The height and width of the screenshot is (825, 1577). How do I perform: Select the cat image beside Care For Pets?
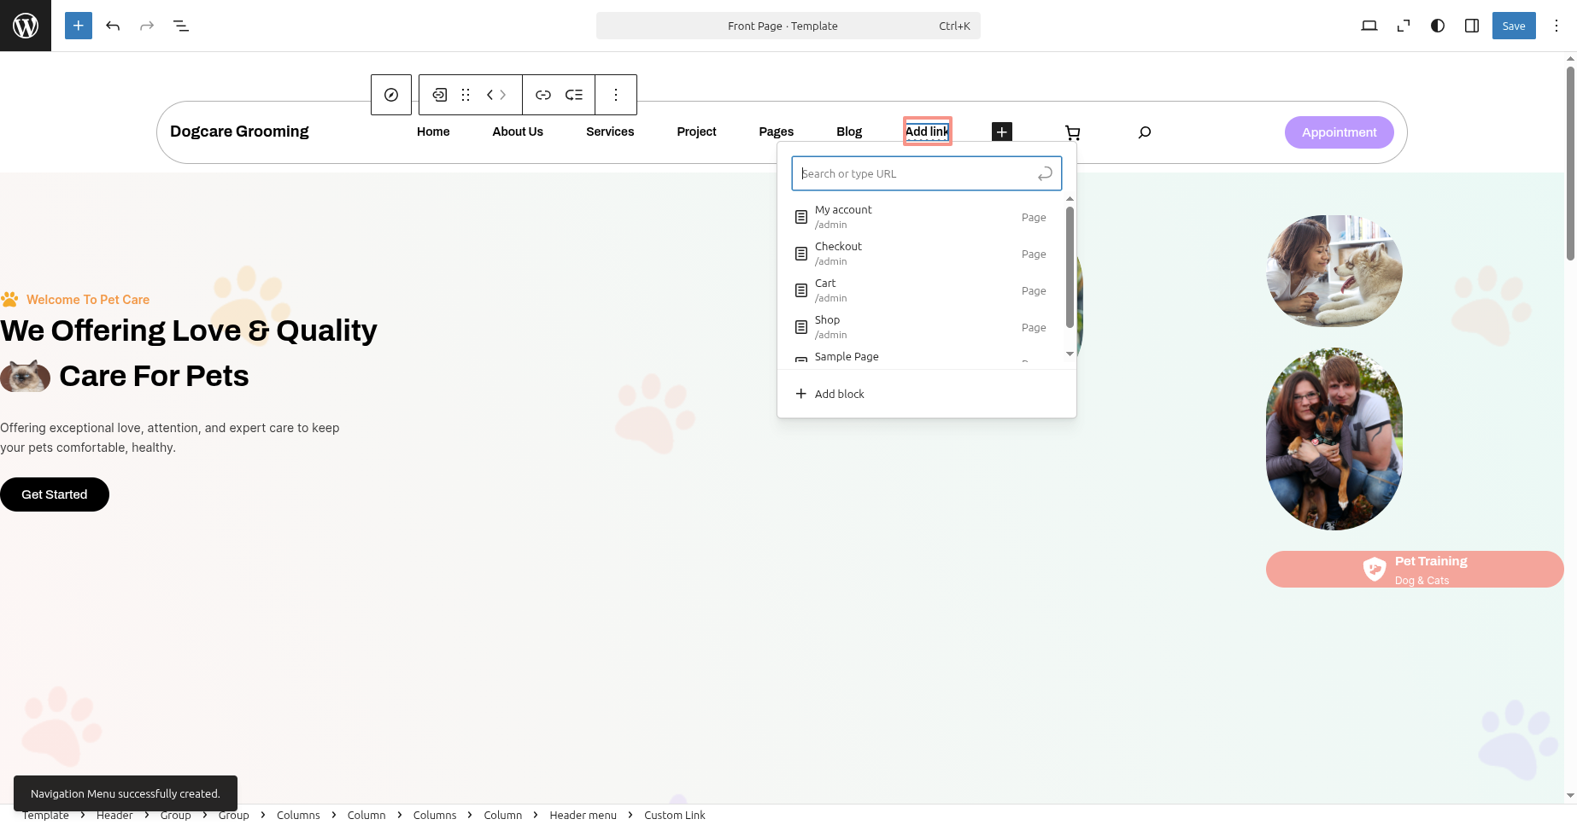(x=25, y=376)
